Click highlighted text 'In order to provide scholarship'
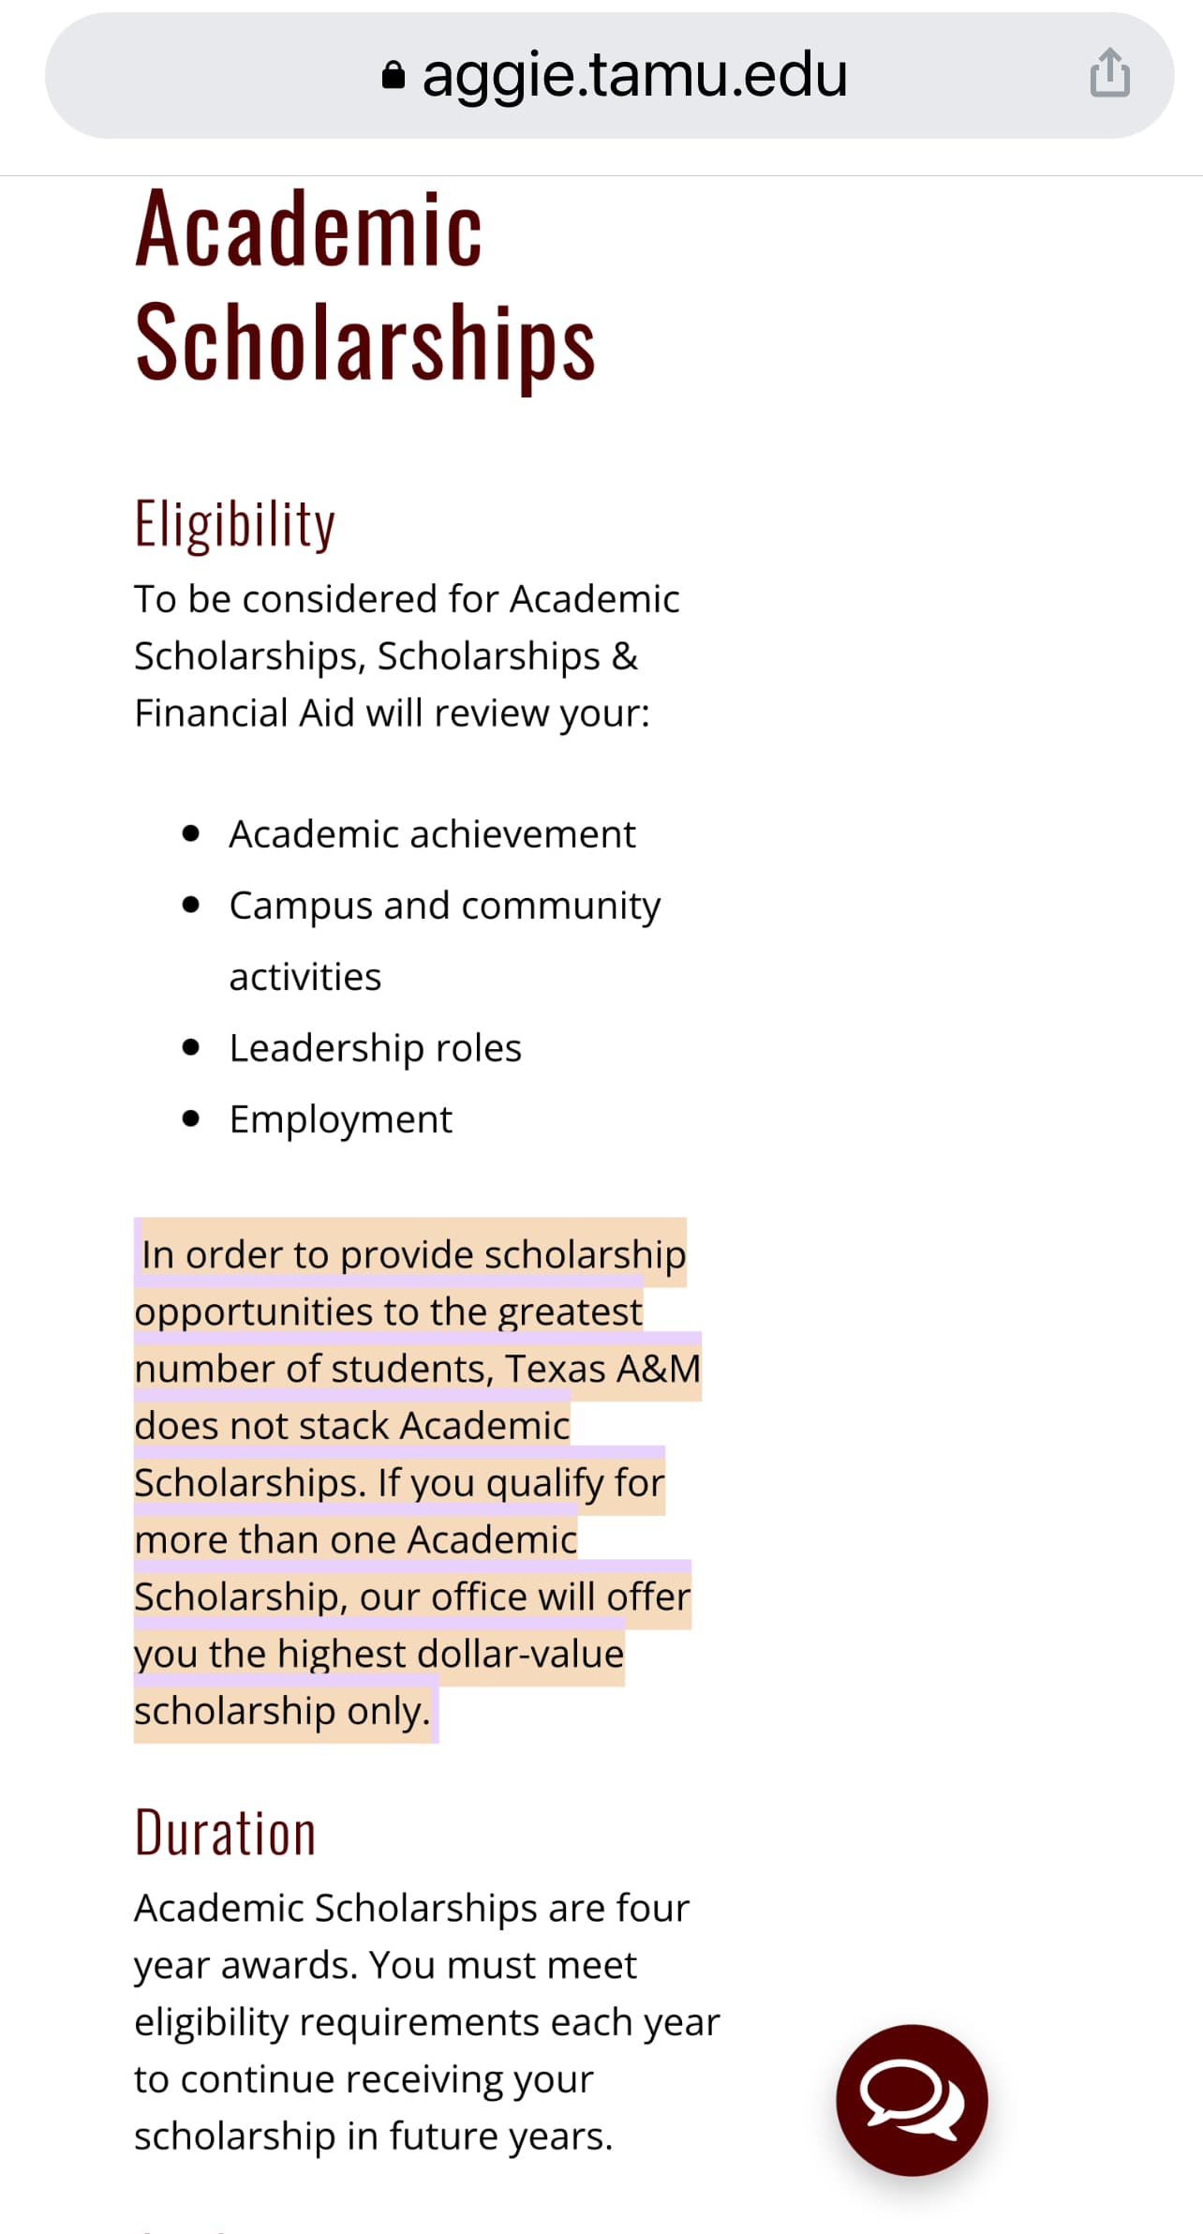1203x2234 pixels. [x=414, y=1254]
